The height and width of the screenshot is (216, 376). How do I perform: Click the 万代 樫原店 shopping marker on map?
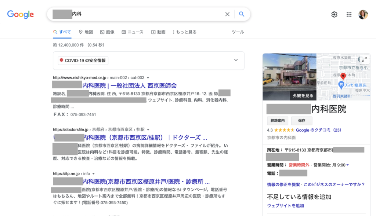pyautogui.click(x=341, y=85)
